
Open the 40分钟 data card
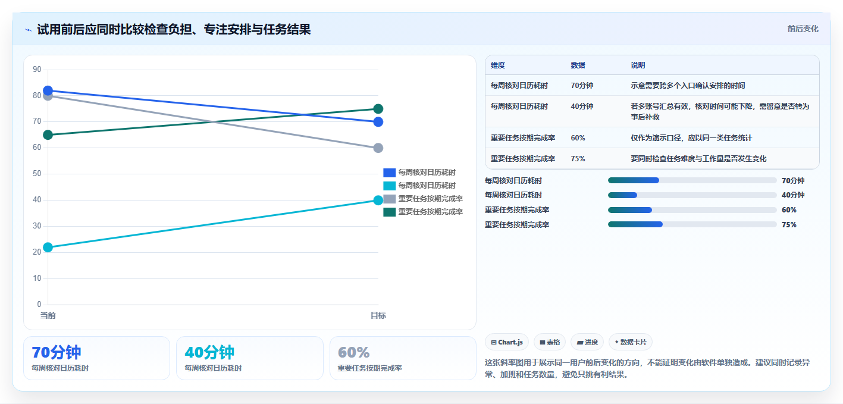pyautogui.click(x=250, y=358)
